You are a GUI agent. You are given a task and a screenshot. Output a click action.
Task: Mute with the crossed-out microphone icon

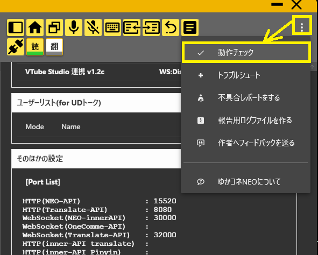click(x=93, y=27)
